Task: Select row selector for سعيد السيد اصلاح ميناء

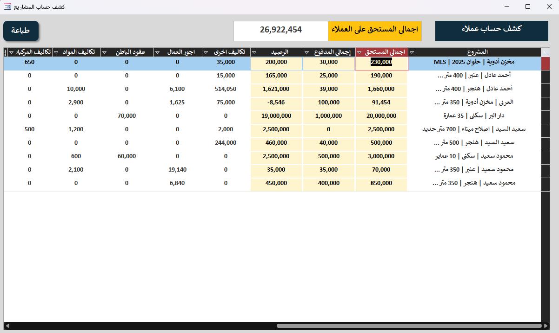Action: pyautogui.click(x=546, y=131)
